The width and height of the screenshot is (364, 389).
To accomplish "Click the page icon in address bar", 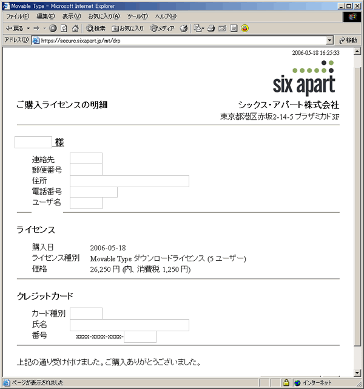I will pos(36,41).
